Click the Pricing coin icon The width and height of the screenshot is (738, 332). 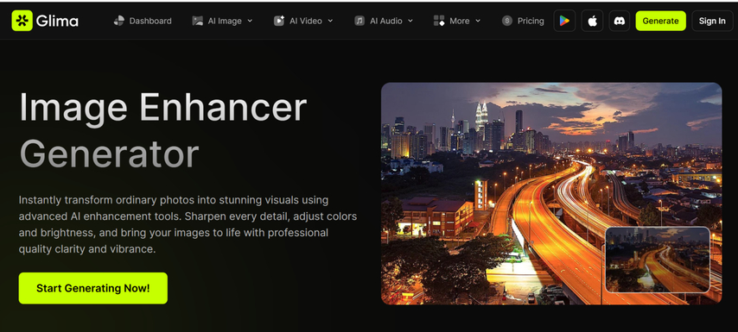[507, 21]
